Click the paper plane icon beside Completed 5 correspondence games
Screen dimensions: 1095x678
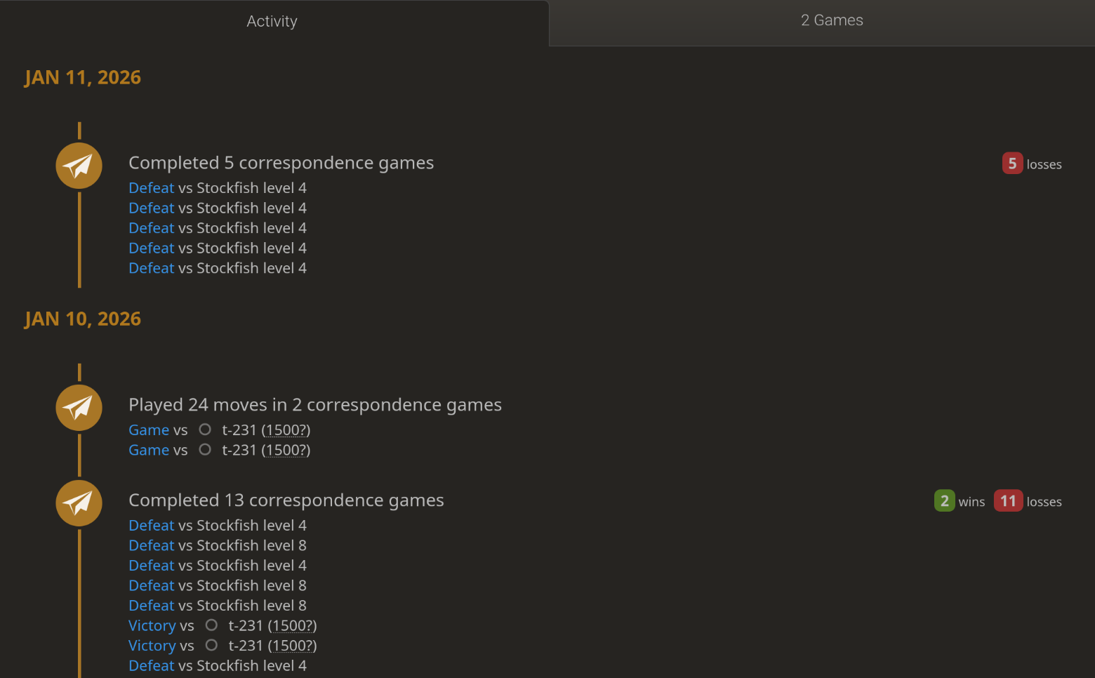pyautogui.click(x=79, y=166)
